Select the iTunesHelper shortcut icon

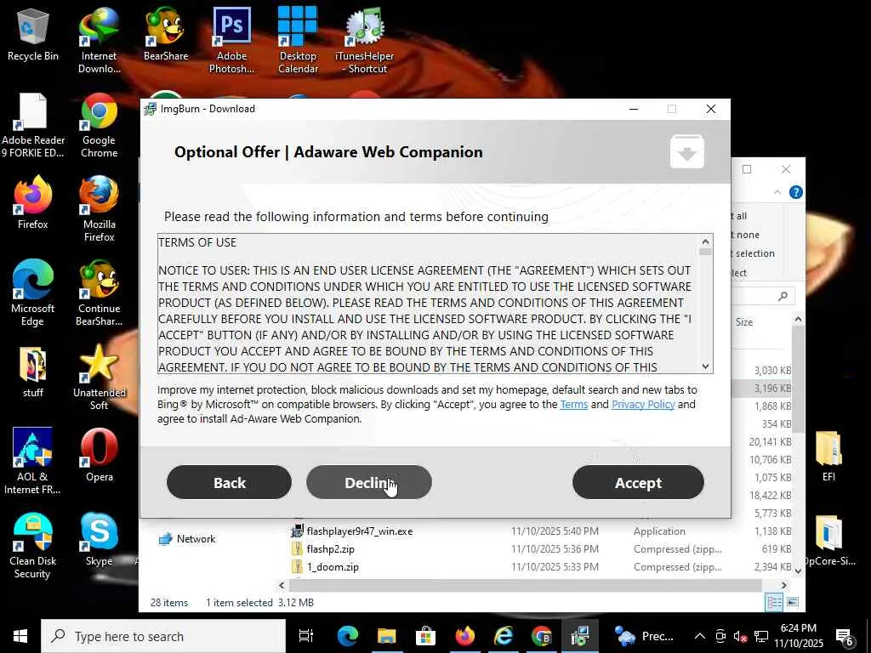tap(364, 40)
